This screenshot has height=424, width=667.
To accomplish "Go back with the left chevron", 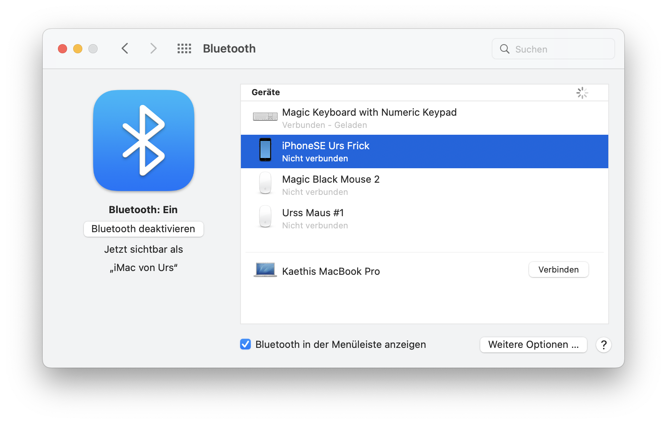I will pos(125,49).
